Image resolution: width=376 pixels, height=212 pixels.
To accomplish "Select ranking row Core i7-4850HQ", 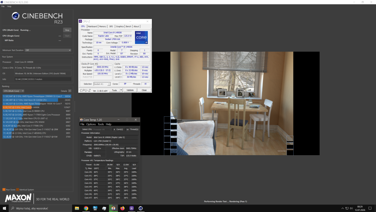I will tap(37, 133).
